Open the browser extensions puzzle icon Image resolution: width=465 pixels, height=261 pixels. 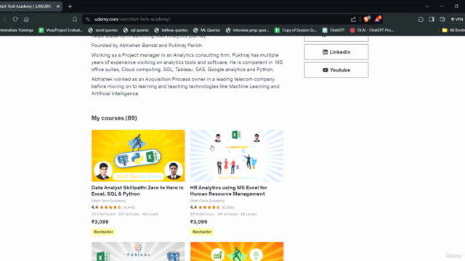pos(421,20)
